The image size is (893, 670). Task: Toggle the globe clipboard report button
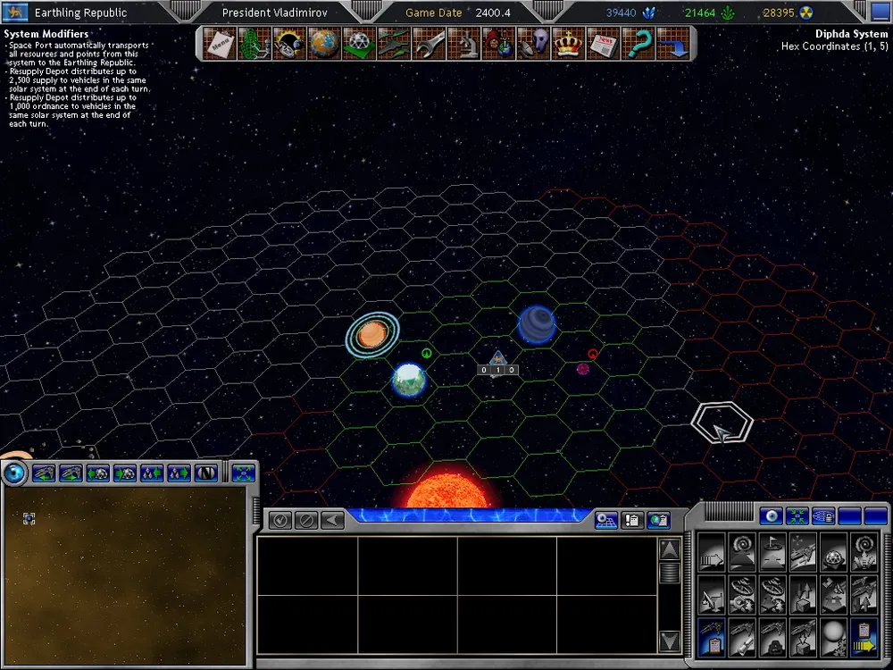tap(659, 520)
